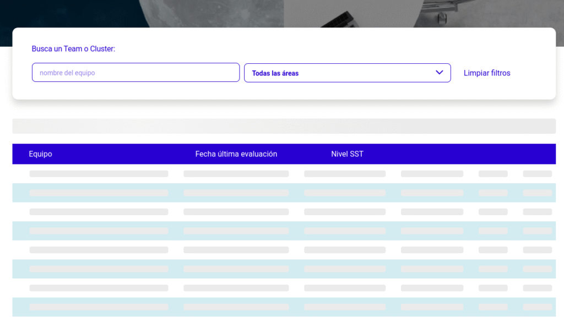Click the "Fecha última evaluación" column header

click(236, 154)
